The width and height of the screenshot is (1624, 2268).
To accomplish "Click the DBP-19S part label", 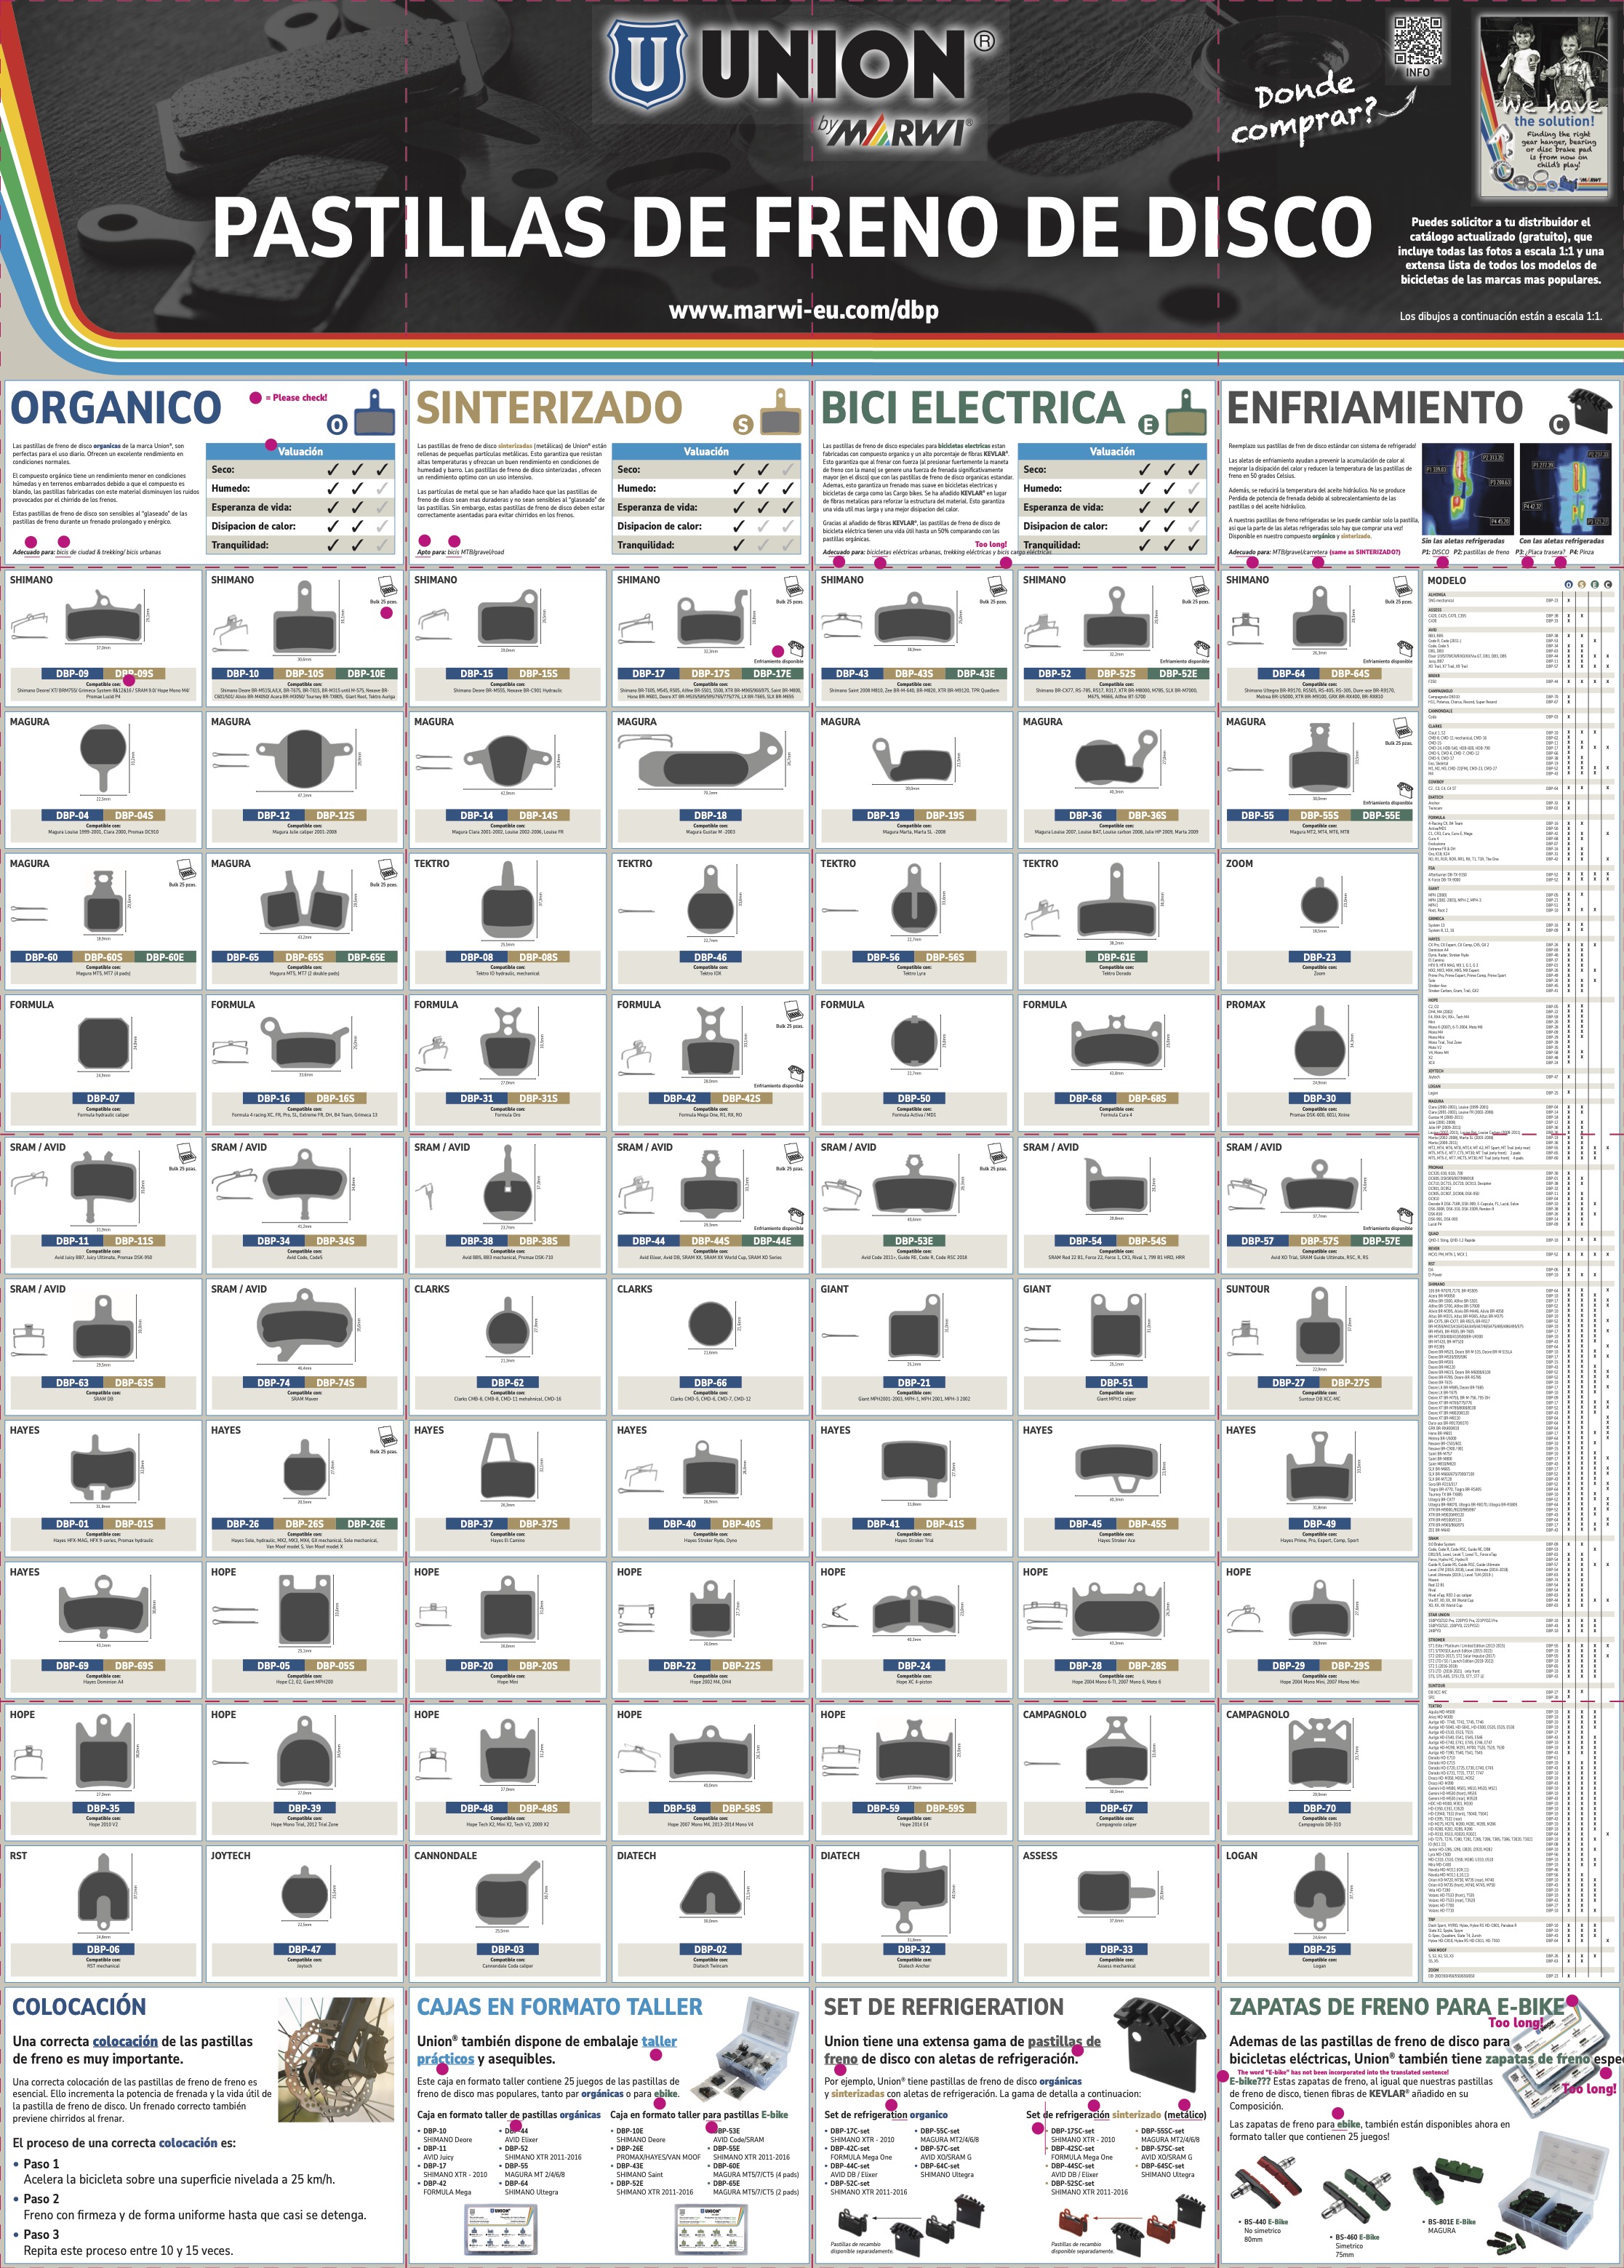I will pyautogui.click(x=944, y=815).
